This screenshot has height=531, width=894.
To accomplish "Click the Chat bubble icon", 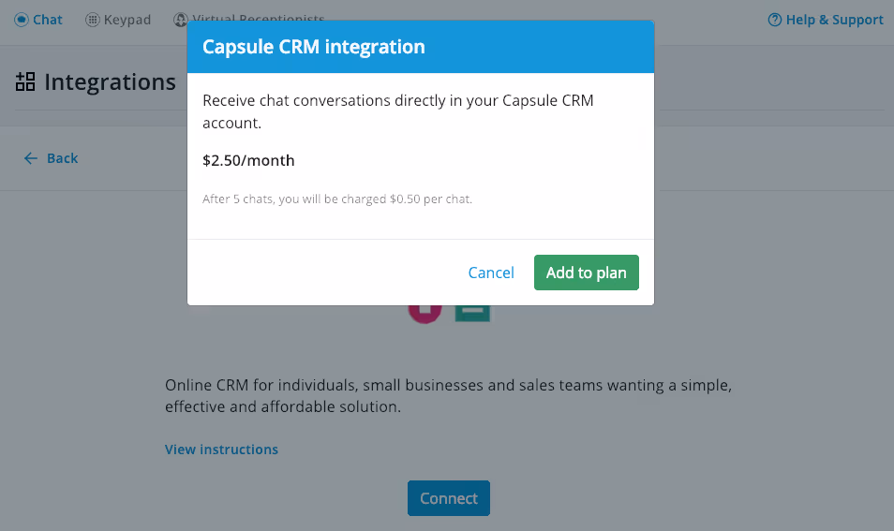I will (22, 20).
